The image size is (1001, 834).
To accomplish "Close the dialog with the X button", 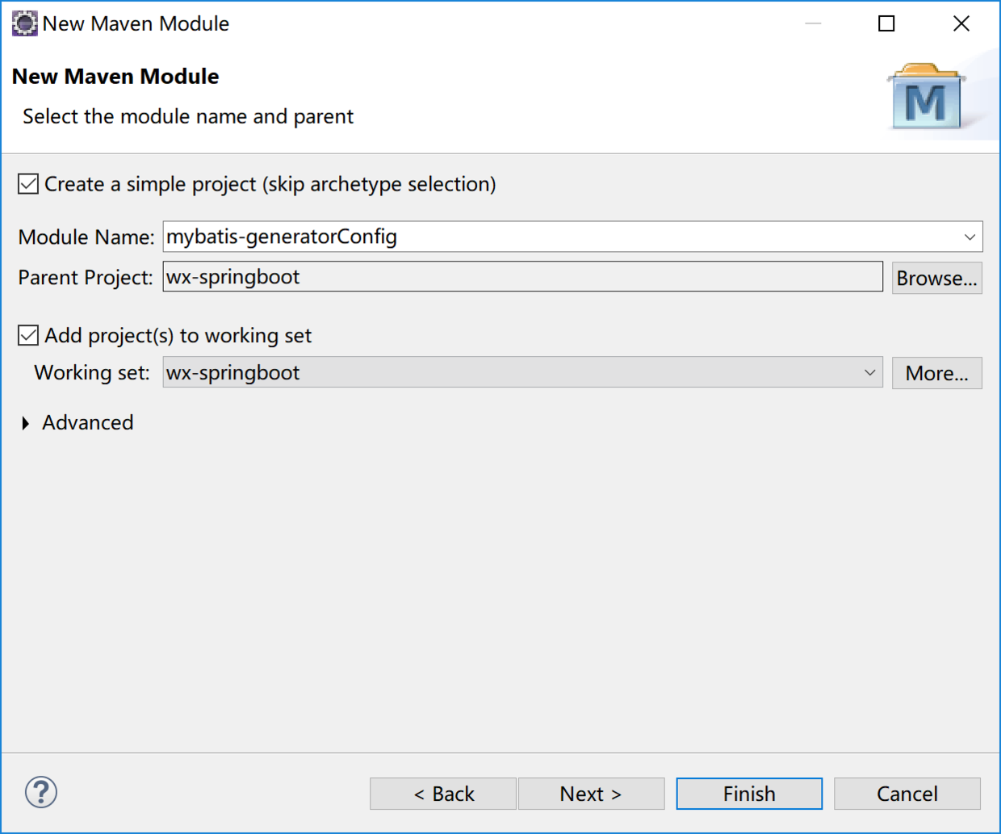I will [961, 23].
